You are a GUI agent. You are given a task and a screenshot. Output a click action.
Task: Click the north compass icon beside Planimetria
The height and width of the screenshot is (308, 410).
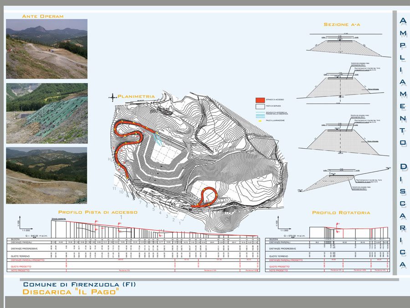[113, 97]
